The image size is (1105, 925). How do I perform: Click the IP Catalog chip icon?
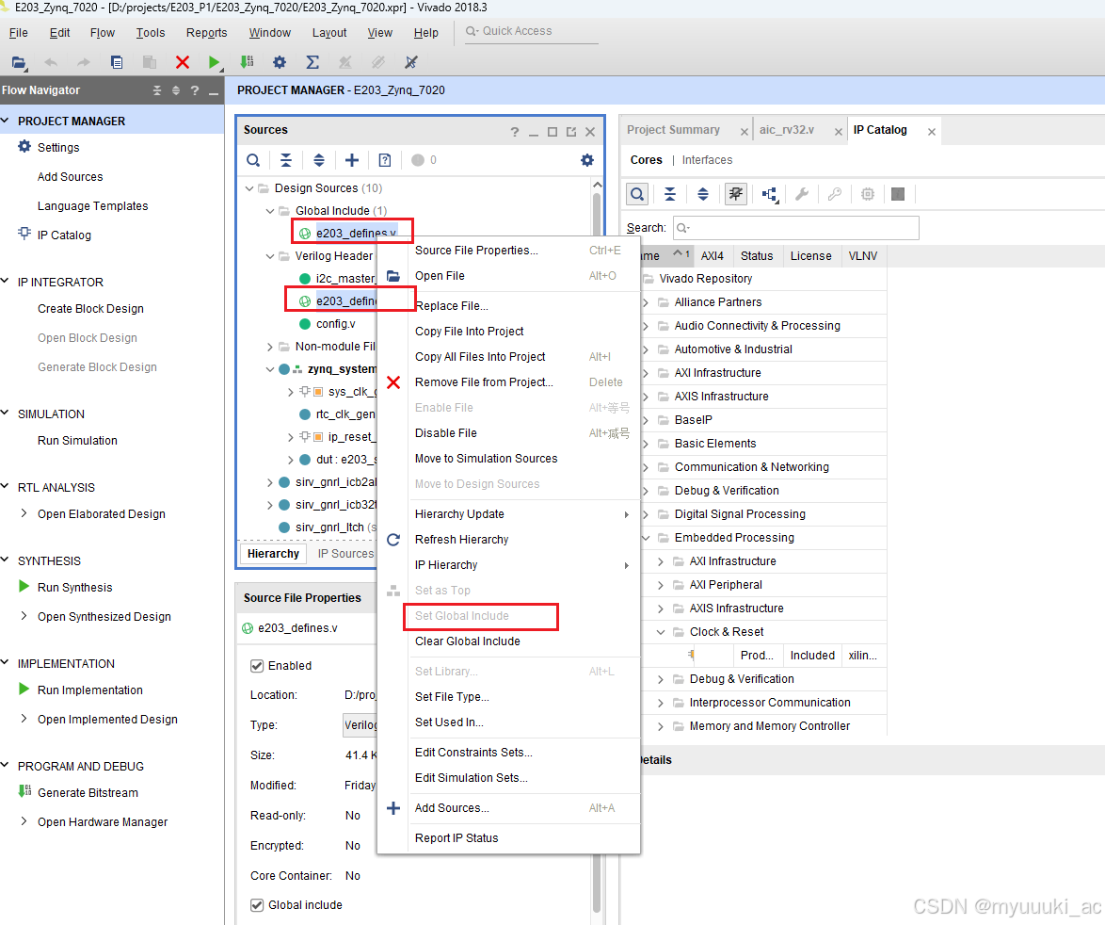pos(868,194)
